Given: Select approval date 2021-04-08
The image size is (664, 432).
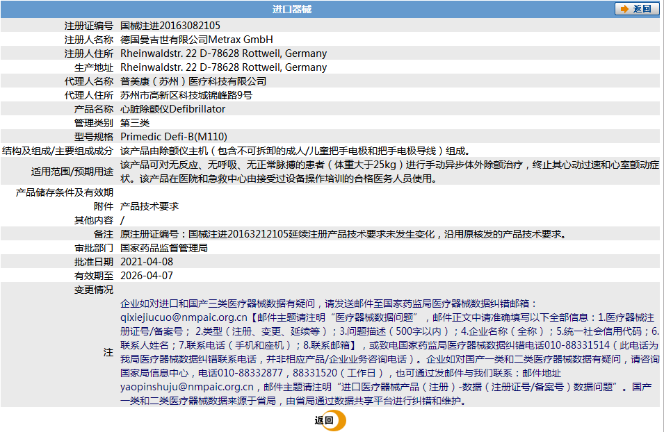Looking at the screenshot, I should 147,262.
